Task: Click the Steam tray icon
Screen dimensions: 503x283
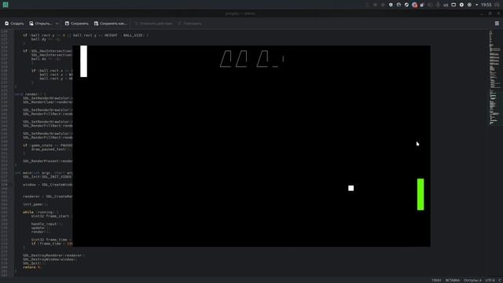Action: point(406,5)
